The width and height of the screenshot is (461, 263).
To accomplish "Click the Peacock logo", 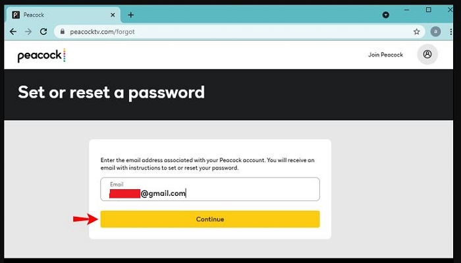I will point(41,55).
